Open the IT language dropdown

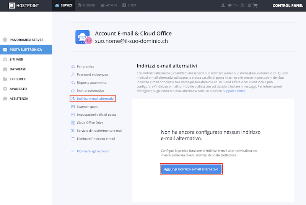[x=236, y=6]
